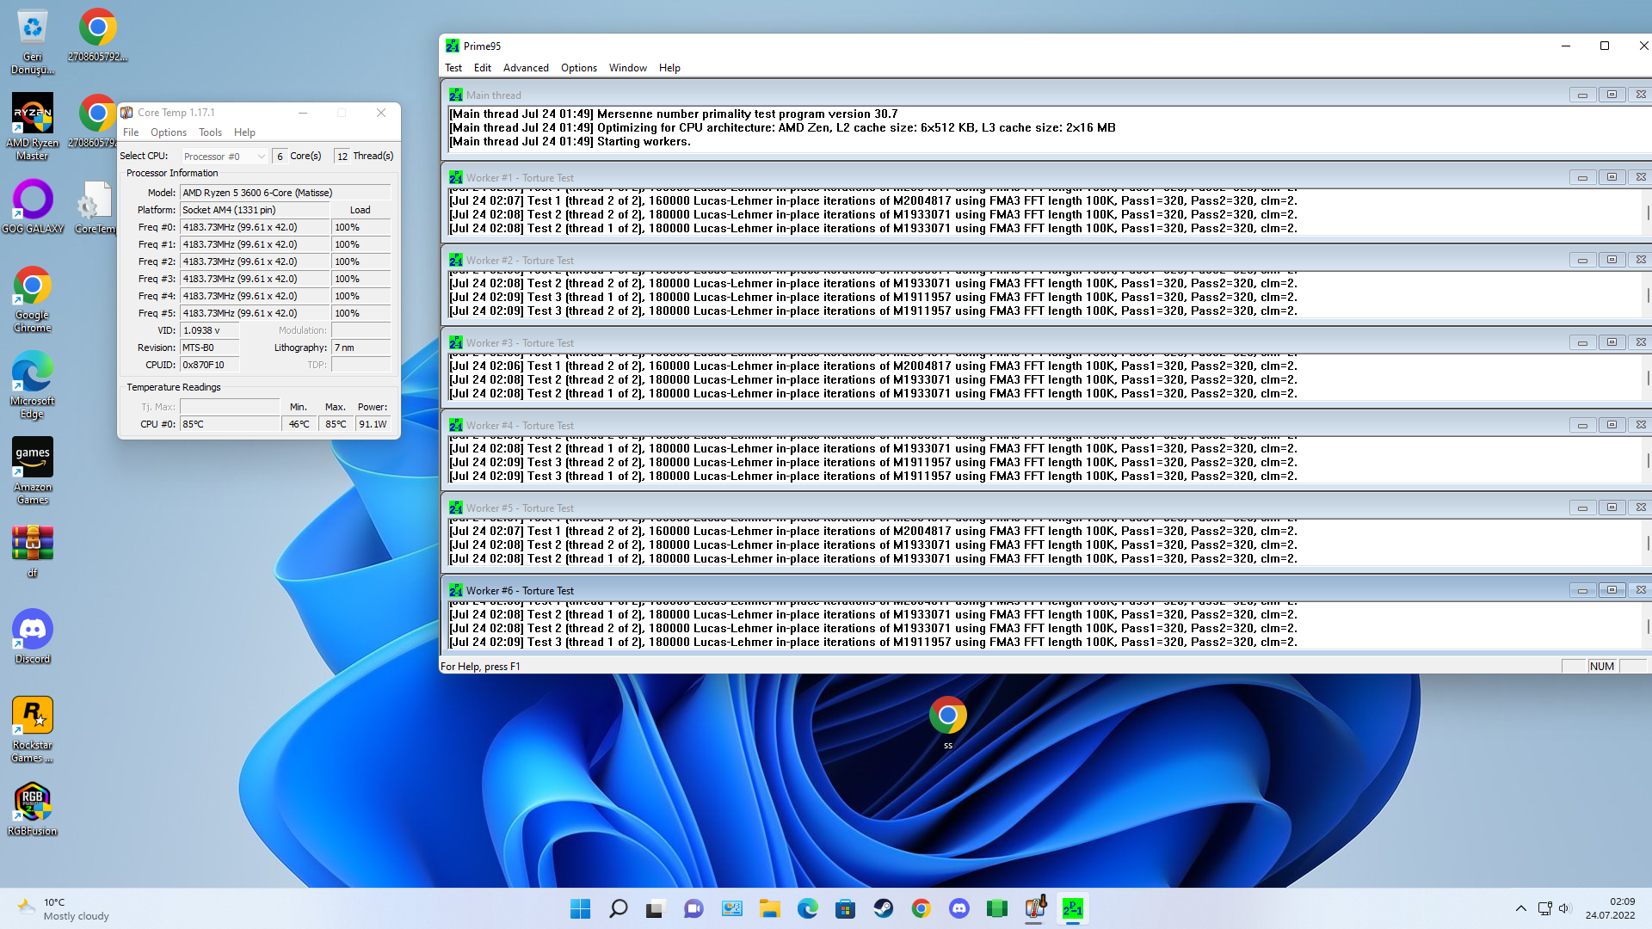Click the Lithography value 7 nm
The width and height of the screenshot is (1652, 929).
click(361, 348)
